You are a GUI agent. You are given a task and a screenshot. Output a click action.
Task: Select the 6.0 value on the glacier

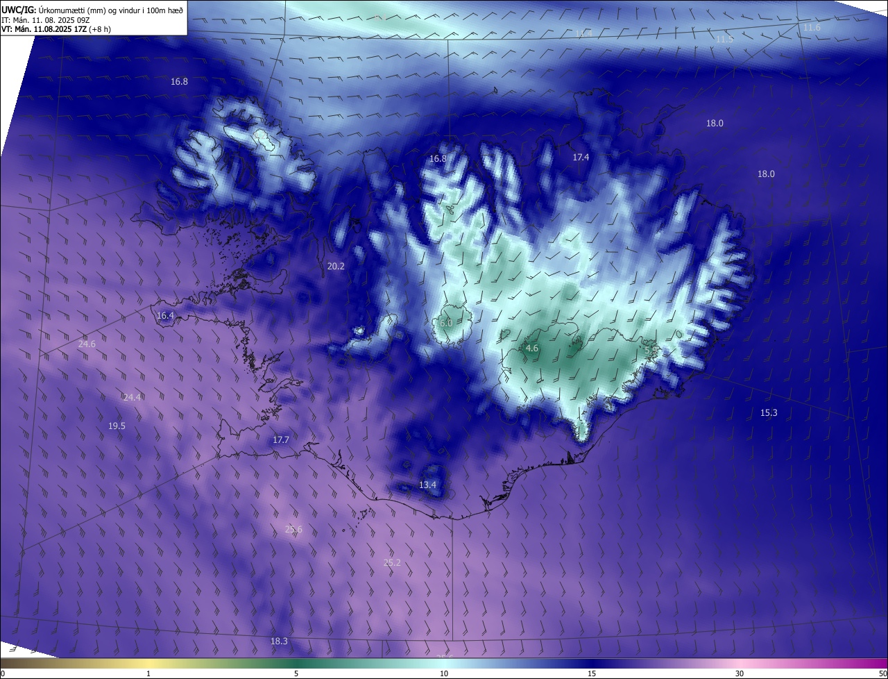click(x=446, y=323)
